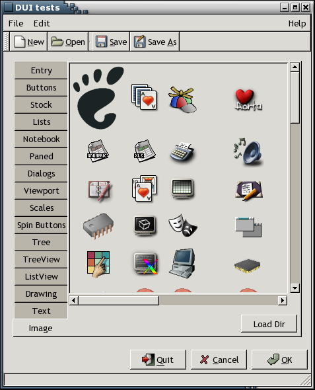Screen dimensions: 315x390
Task: Click the horizontal scrollbar right arrow
Action: [283, 301]
